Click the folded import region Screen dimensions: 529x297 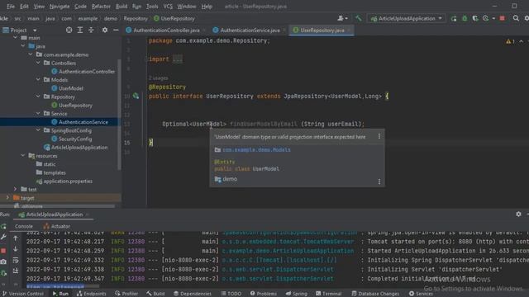[178, 59]
